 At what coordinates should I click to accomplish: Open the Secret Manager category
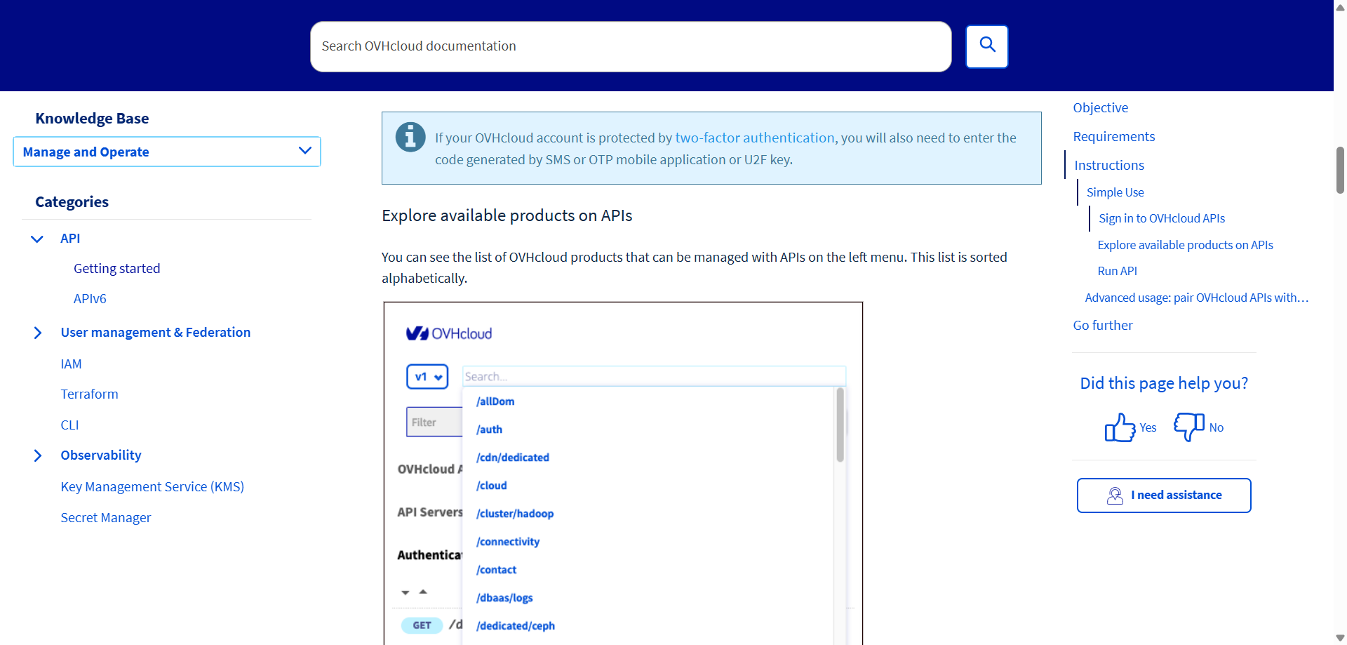click(x=106, y=517)
